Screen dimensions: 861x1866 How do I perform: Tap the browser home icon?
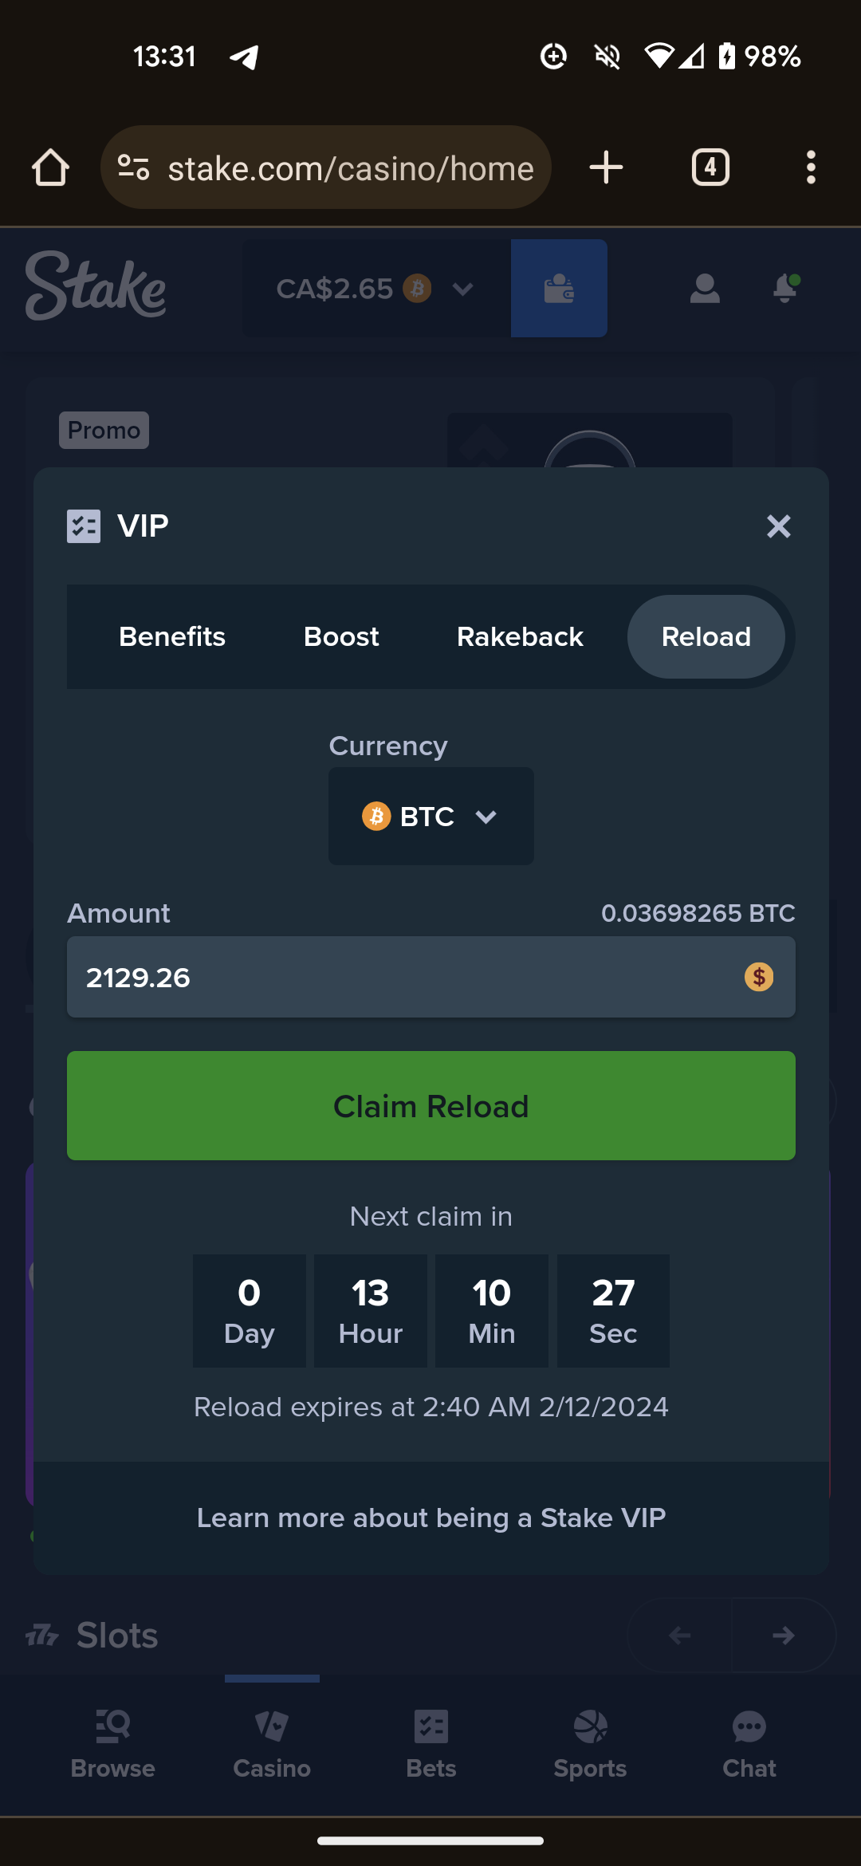(x=50, y=168)
